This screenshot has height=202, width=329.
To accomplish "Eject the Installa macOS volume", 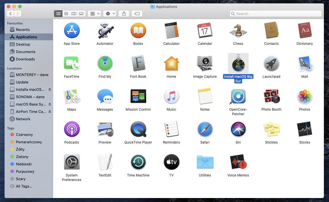I will (x=50, y=89).
